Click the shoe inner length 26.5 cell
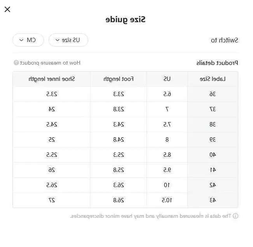This screenshot has width=253, height=247. coord(52,185)
